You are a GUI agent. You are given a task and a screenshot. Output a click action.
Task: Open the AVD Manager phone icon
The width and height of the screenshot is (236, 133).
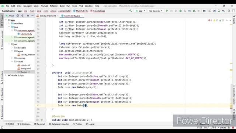pos(219,11)
